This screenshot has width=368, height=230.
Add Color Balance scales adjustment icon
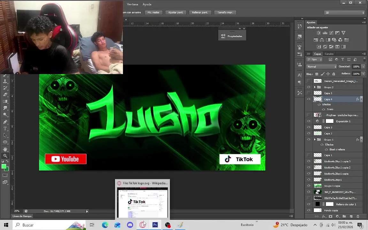tap(322, 40)
